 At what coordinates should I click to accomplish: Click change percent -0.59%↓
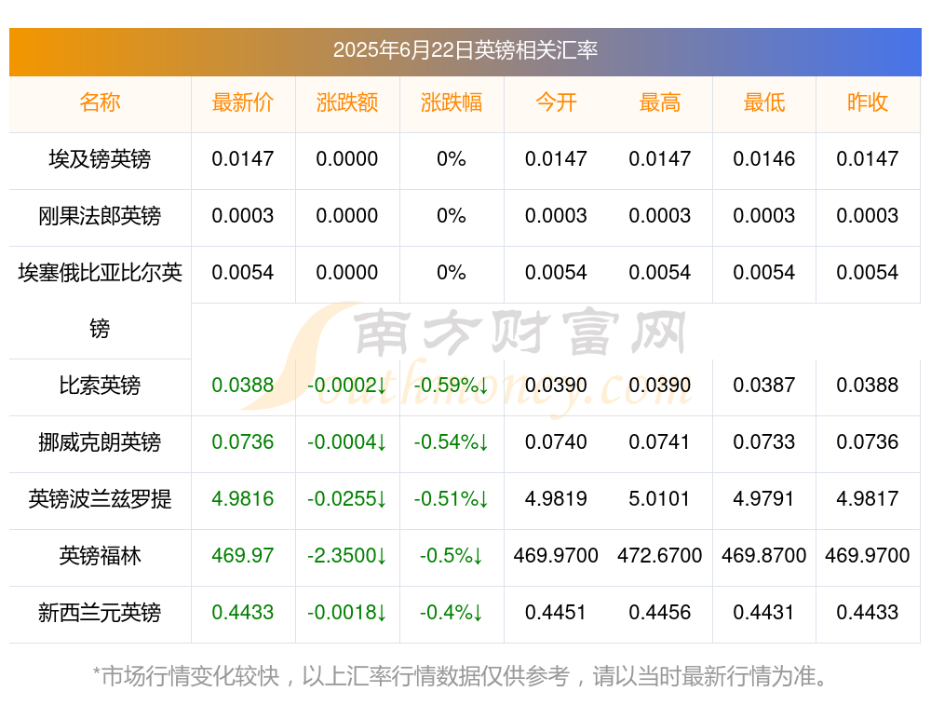click(452, 386)
